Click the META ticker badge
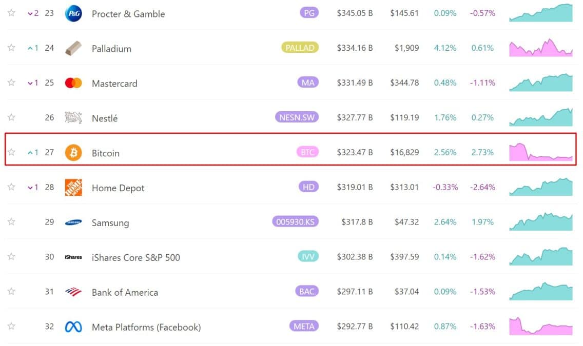Screen dimensions: 583x346 (x=304, y=327)
